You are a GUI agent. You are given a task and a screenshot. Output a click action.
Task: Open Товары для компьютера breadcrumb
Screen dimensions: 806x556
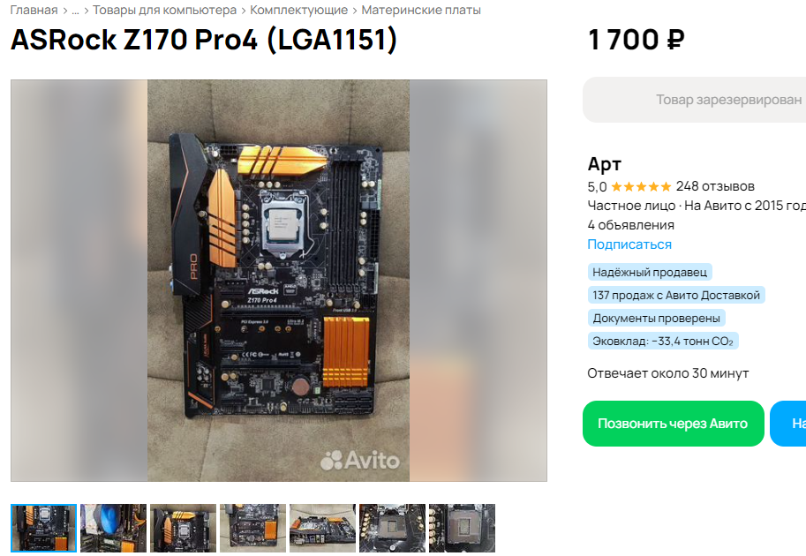[164, 11]
